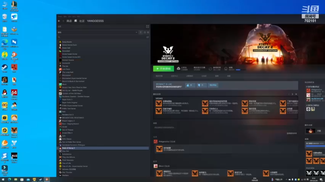Open the YANGGESSS profile tab
The width and height of the screenshot is (325, 182).
click(x=95, y=21)
